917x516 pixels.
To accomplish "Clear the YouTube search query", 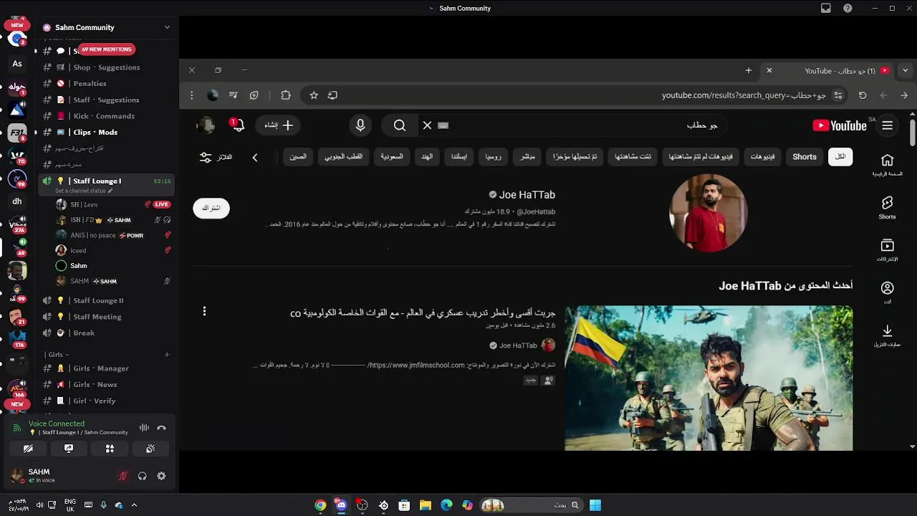I will [427, 125].
